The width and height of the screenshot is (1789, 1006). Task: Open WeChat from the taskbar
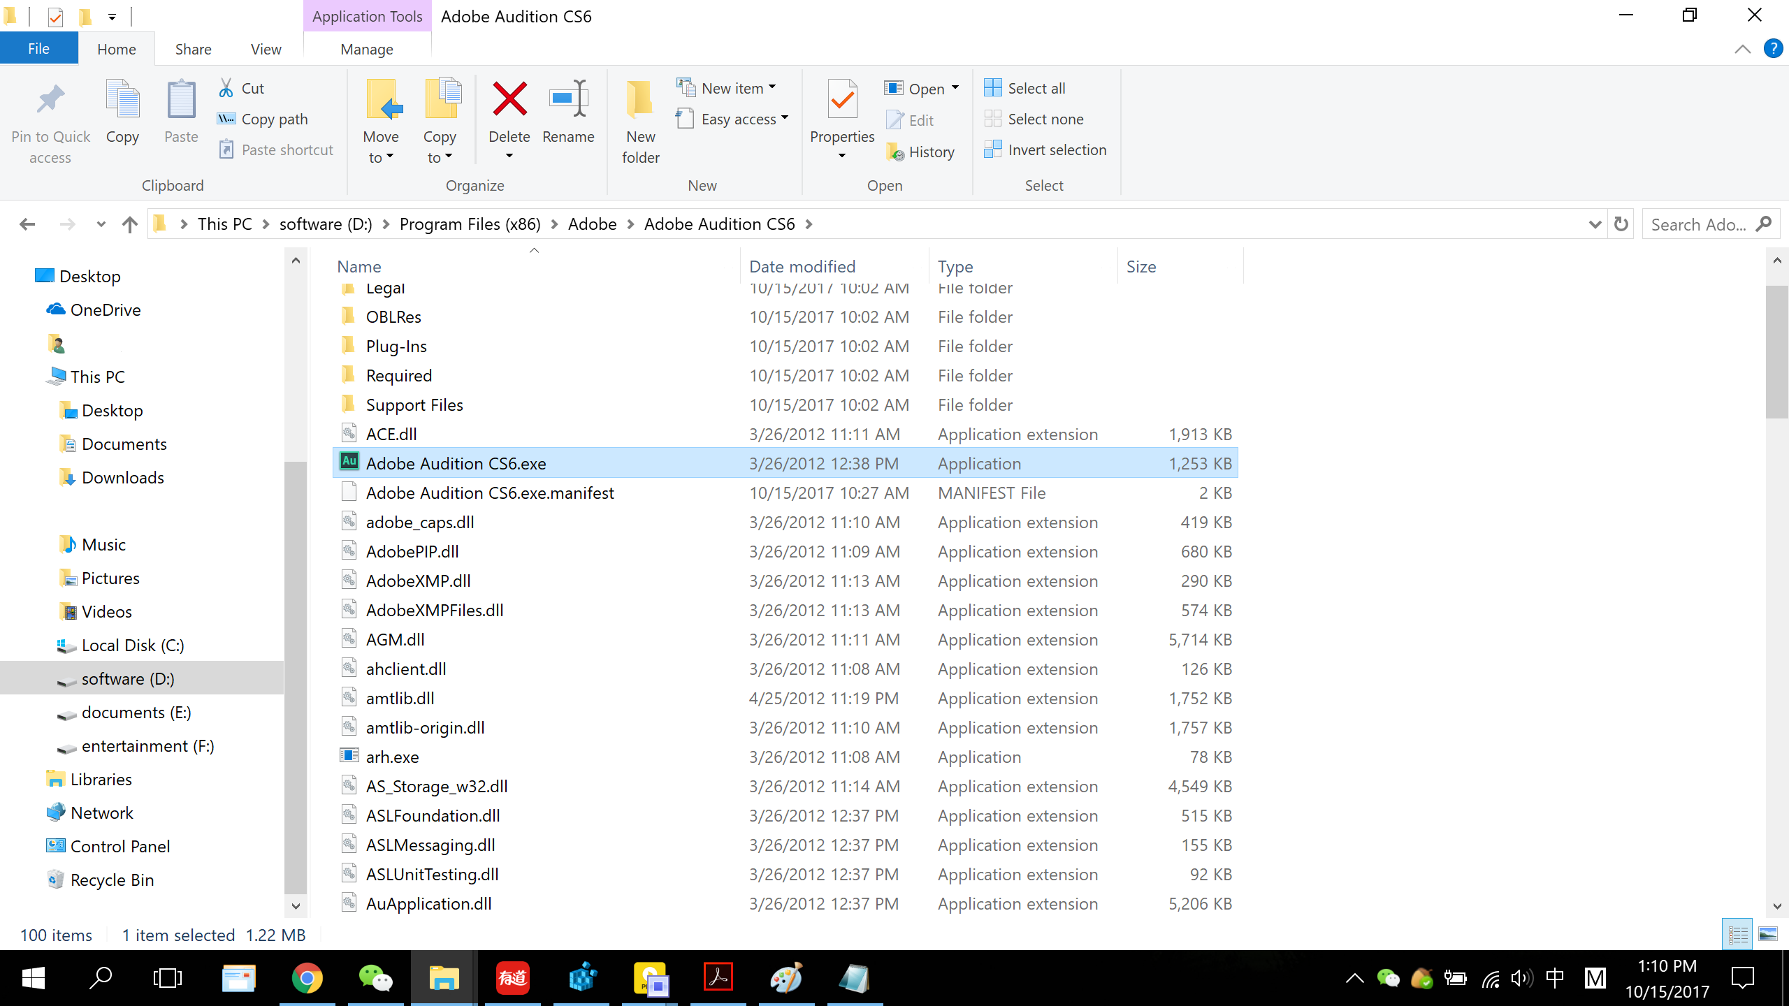[375, 978]
